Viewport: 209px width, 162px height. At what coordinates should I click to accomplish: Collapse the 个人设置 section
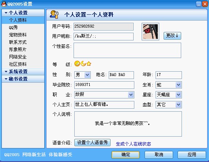pyautogui.click(x=6, y=13)
